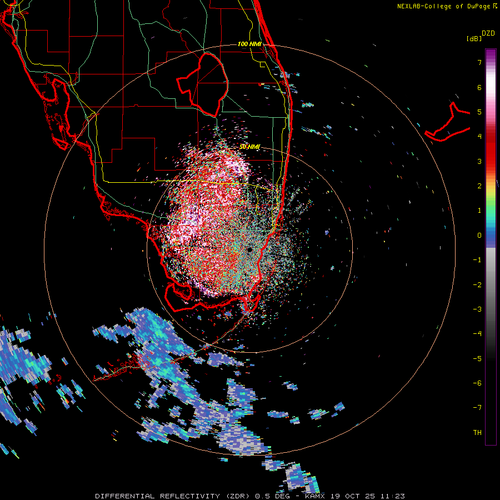Click the black radar site dot
The height and width of the screenshot is (500, 500).
point(249,250)
